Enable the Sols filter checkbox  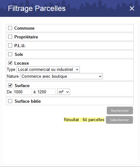10,54
